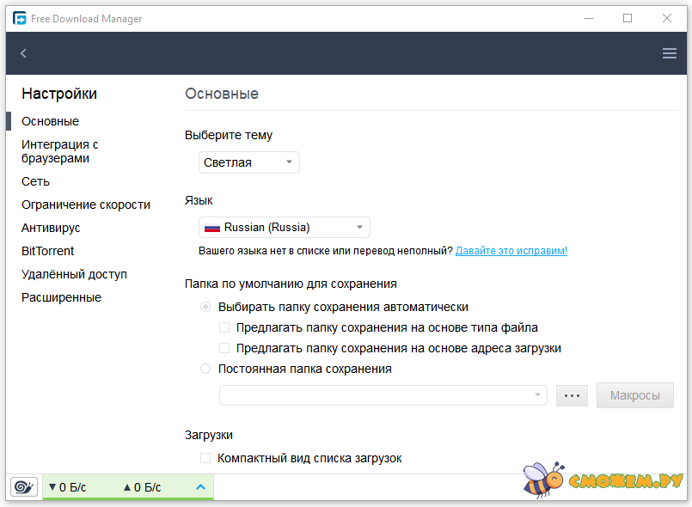692x507 pixels.
Task: Open the theme dropdown showing Светлая
Action: tap(249, 162)
